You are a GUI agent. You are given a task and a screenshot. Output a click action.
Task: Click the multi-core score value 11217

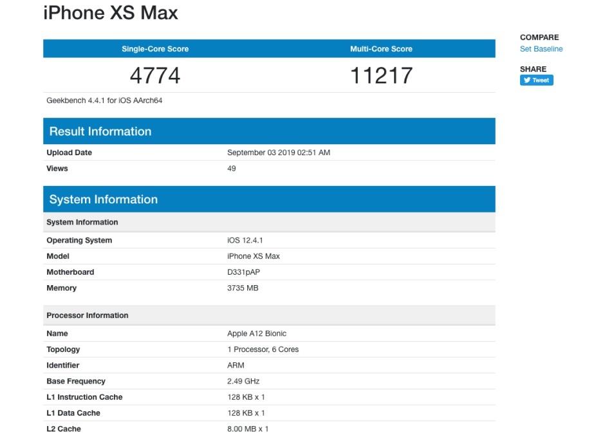[381, 76]
